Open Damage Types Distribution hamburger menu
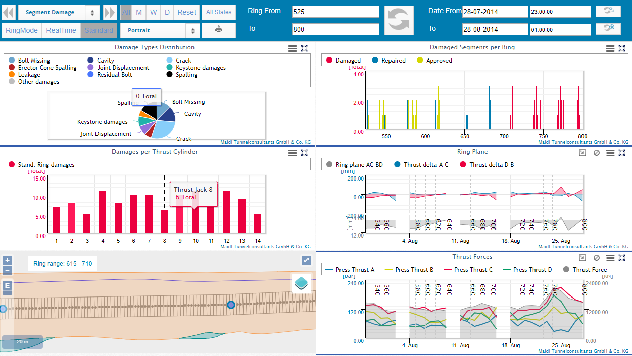The image size is (632, 356). (292, 48)
